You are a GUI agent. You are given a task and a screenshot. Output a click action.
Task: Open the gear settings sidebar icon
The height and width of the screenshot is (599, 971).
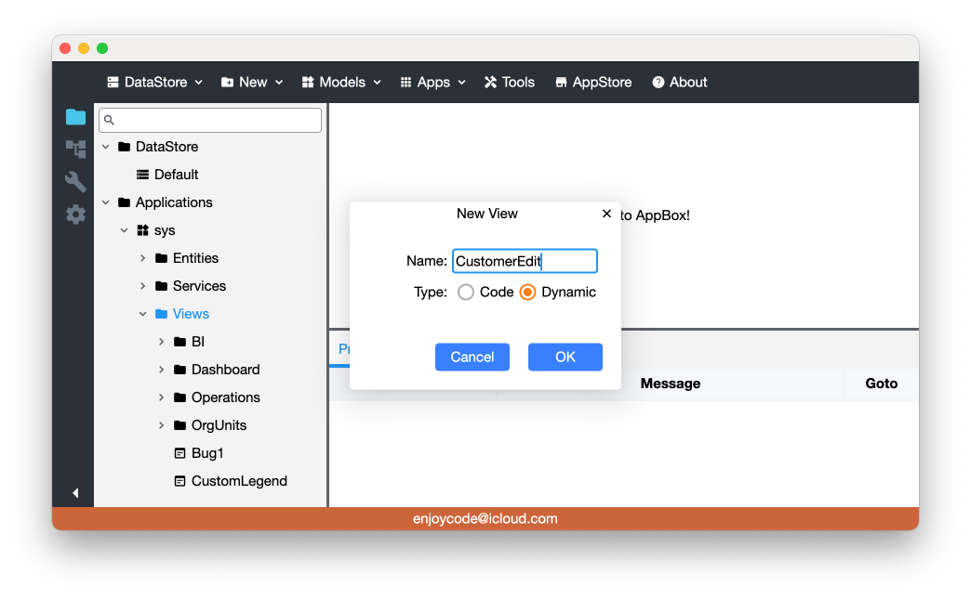(75, 215)
